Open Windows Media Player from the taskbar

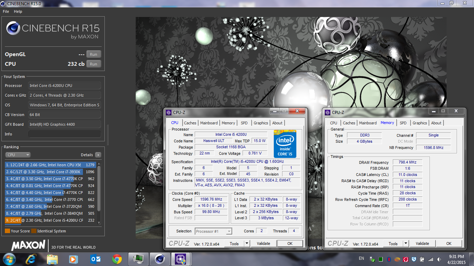[73, 259]
